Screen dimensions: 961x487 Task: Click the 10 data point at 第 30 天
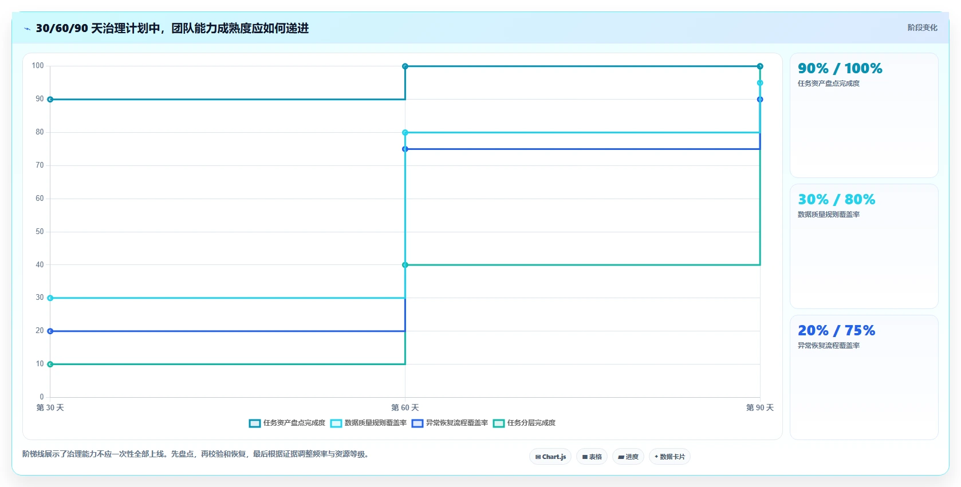(50, 365)
